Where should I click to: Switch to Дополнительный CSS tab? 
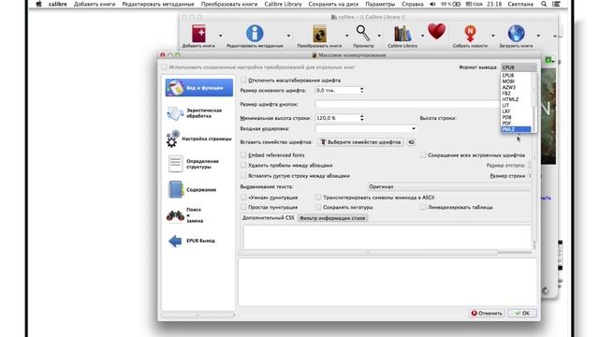tap(269, 218)
